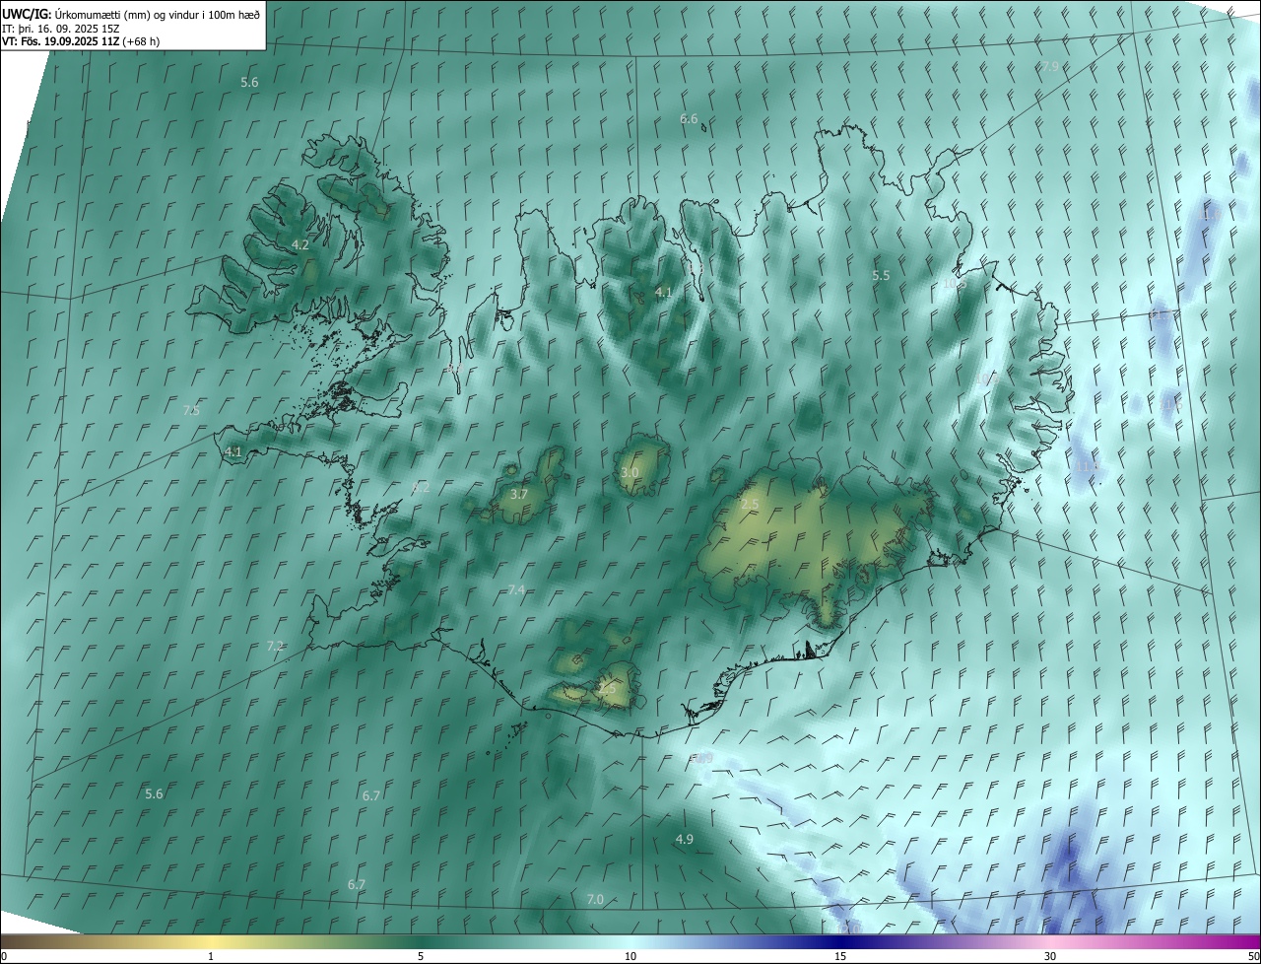Image resolution: width=1261 pixels, height=964 pixels.
Task: Click the 10 label on the colour scale
Action: (x=630, y=956)
